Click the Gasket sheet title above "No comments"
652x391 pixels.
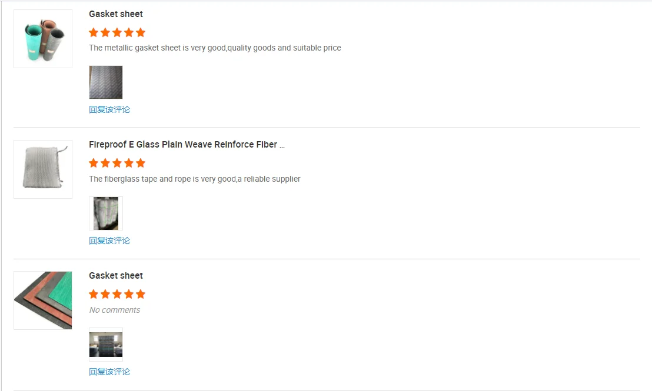click(116, 276)
